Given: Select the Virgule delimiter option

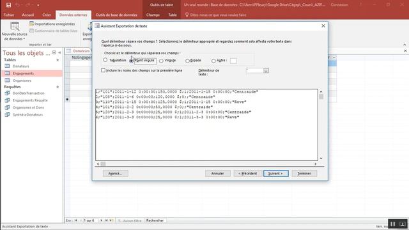Looking at the screenshot, I should [x=161, y=61].
